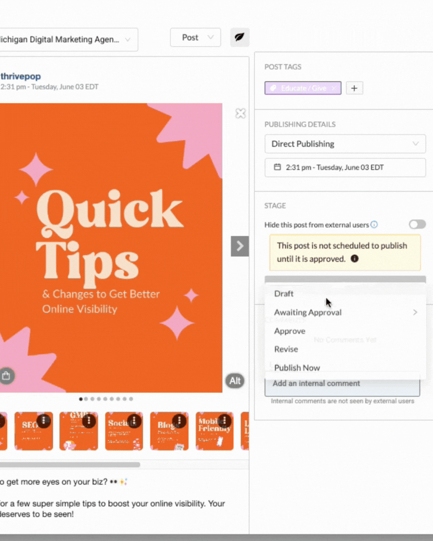433x541 pixels.
Task: Open the thrivepop profile link
Action: point(20,76)
